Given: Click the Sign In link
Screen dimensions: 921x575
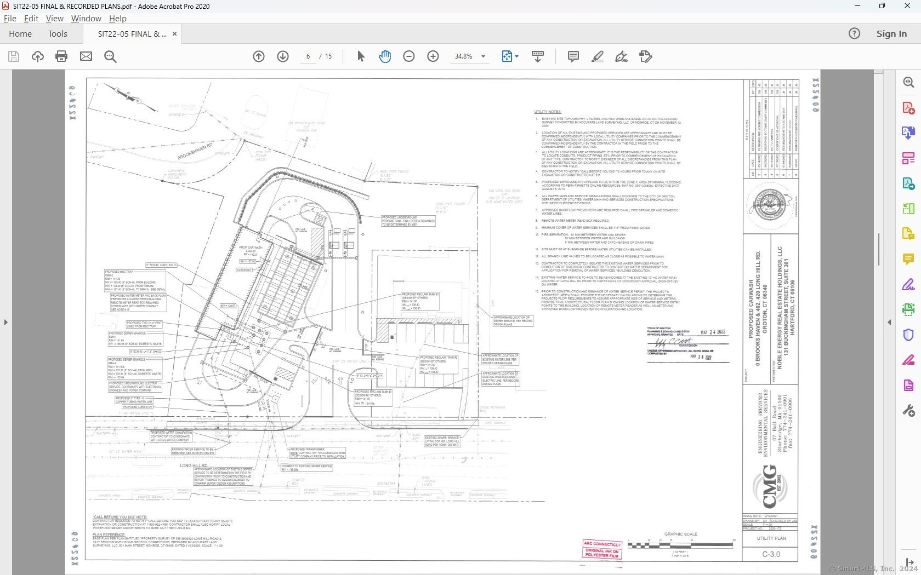Looking at the screenshot, I should pos(891,34).
